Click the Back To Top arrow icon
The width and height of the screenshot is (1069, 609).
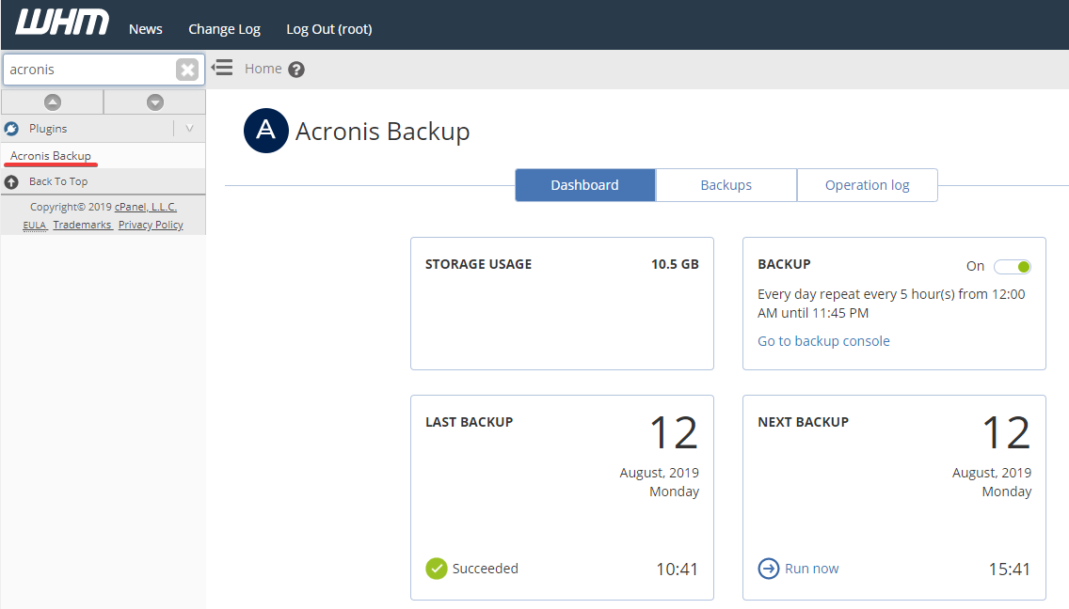tap(11, 182)
